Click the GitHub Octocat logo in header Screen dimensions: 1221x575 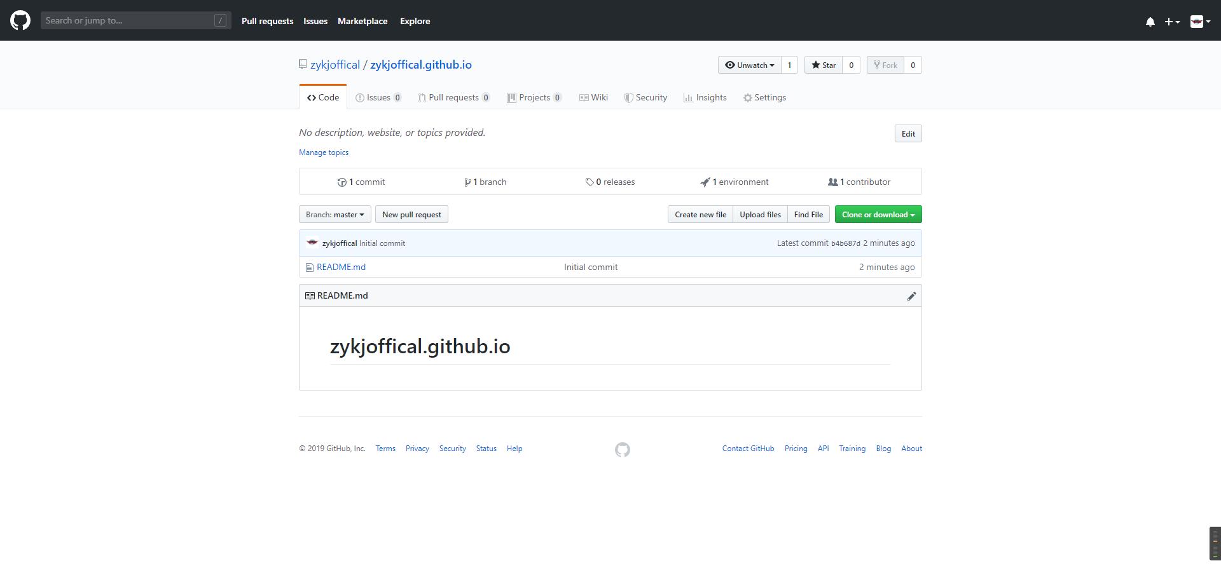point(20,20)
